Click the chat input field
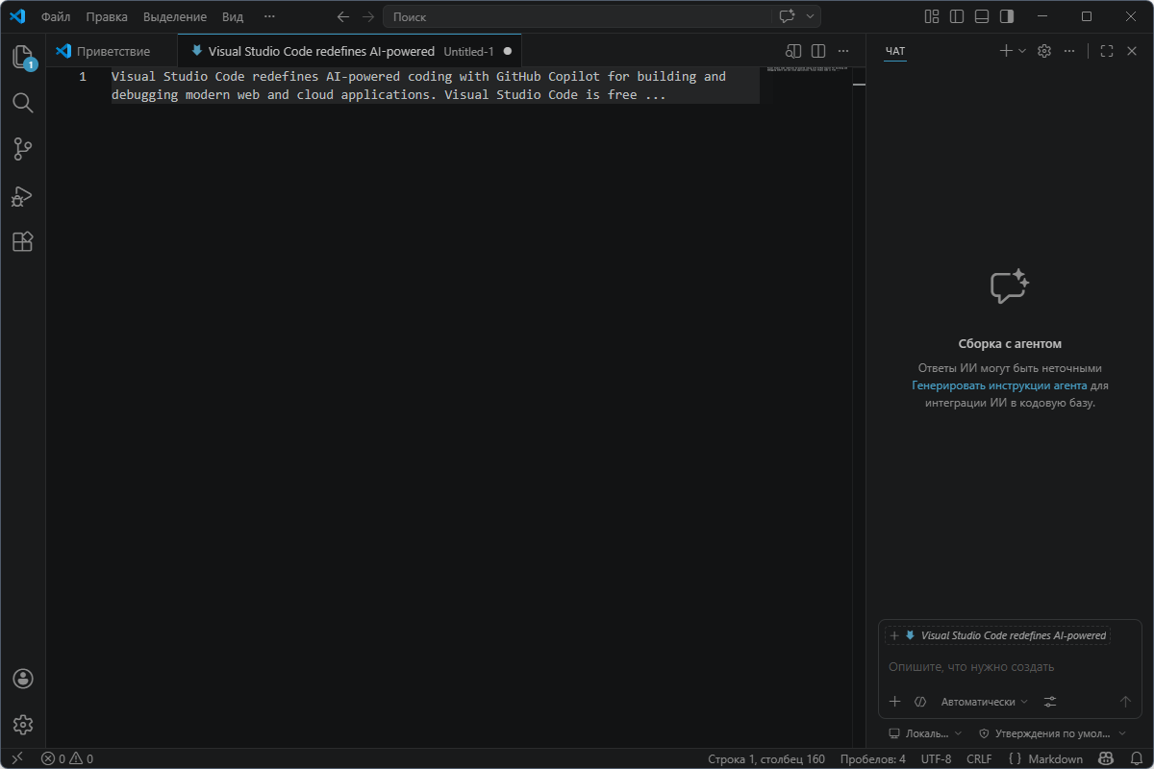1154x769 pixels. 1008,667
